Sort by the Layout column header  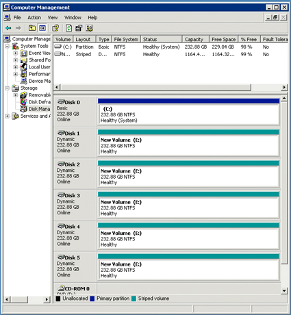[x=84, y=39]
